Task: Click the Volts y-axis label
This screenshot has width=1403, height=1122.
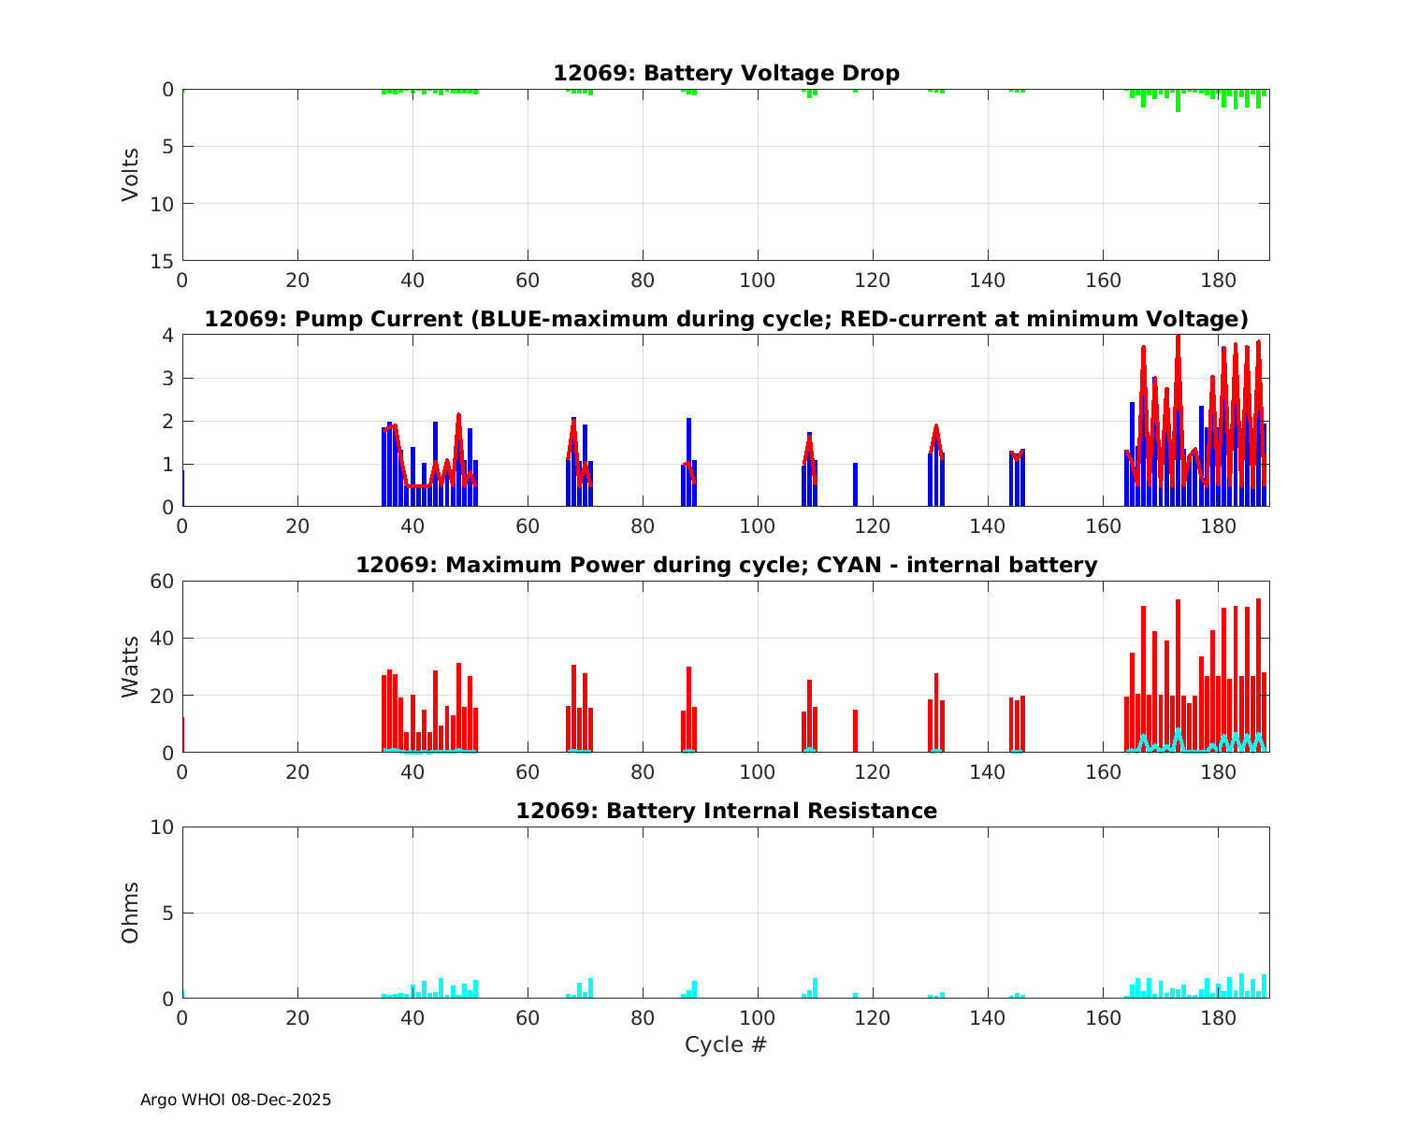Action: pyautogui.click(x=130, y=175)
